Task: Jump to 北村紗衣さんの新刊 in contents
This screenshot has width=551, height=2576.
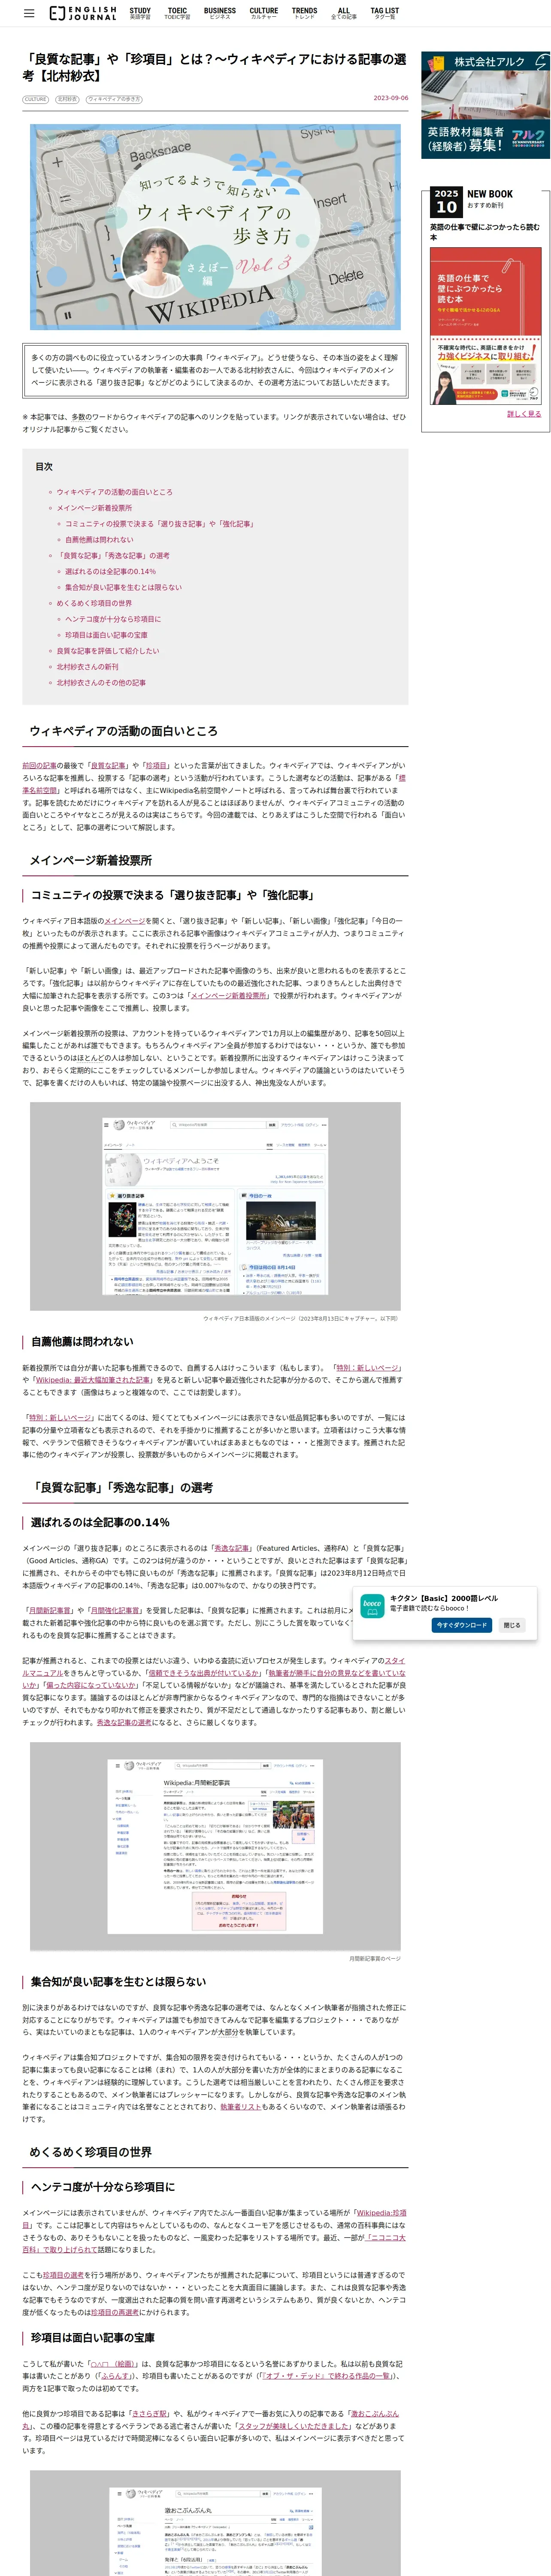Action: [x=87, y=667]
